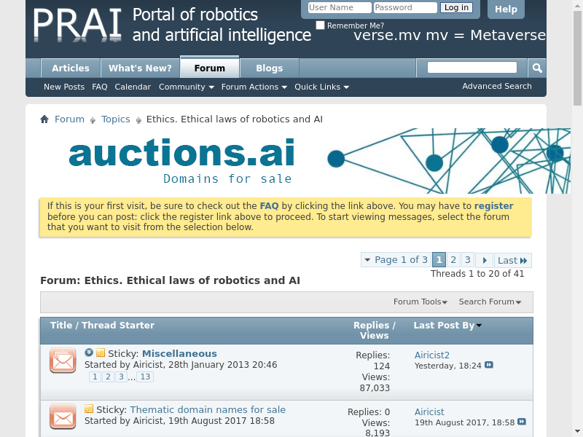
Task: Expand the Forum Actions menu
Action: click(254, 87)
